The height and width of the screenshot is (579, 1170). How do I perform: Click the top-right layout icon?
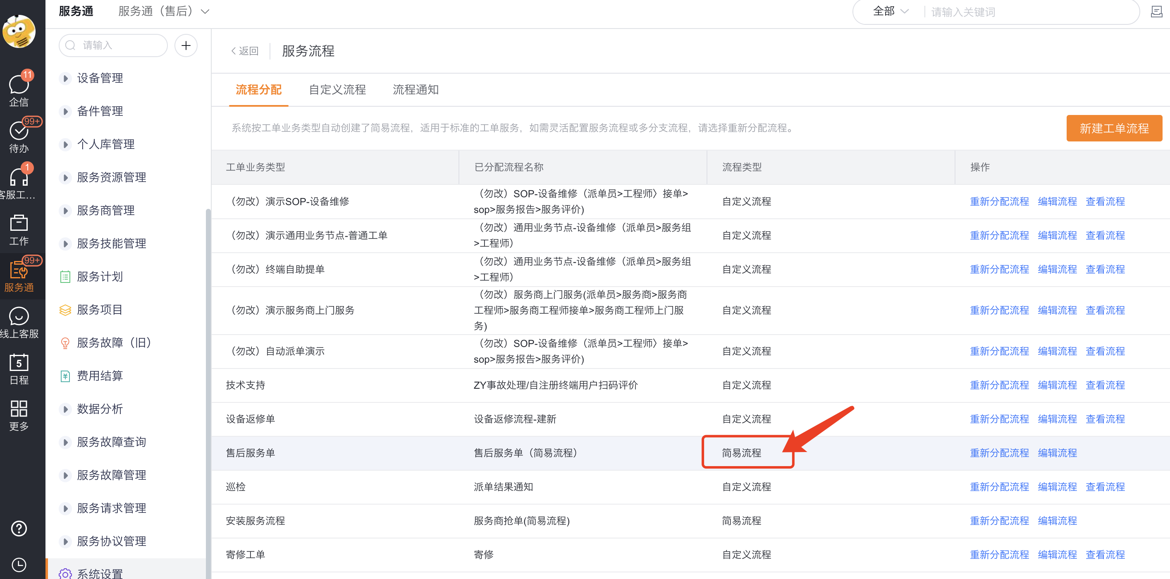click(1156, 12)
